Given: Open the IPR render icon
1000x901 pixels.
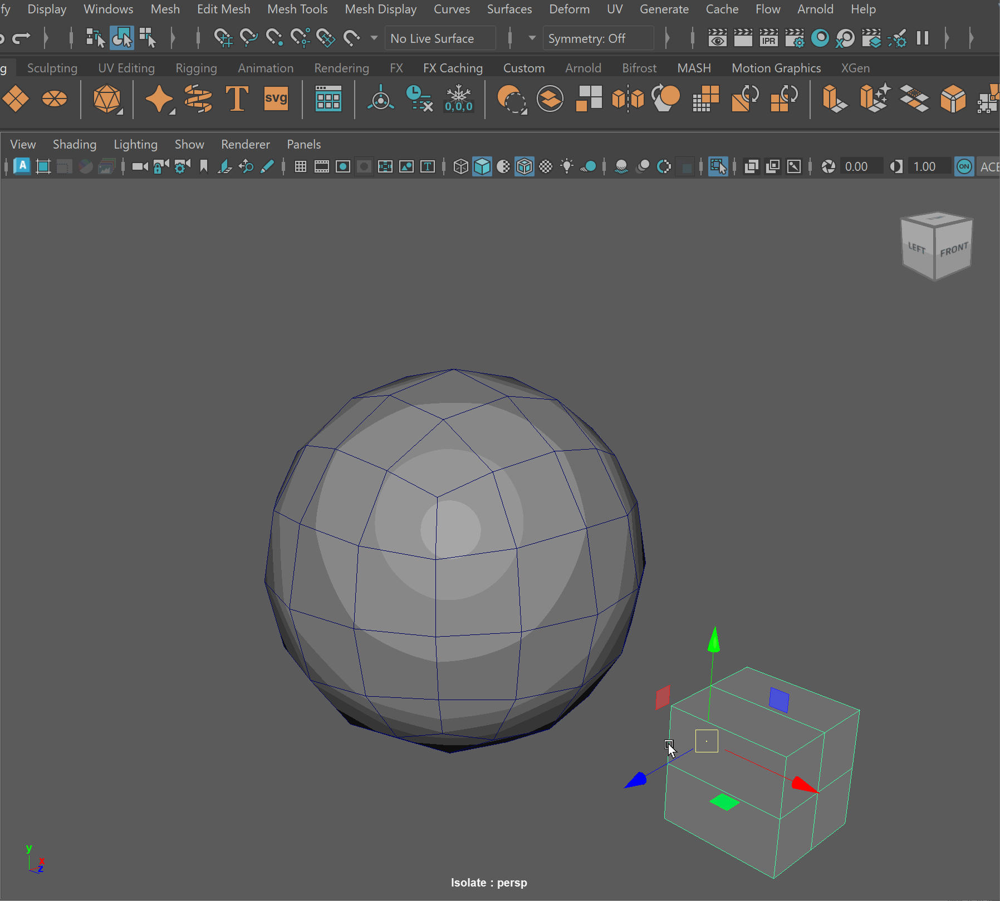Looking at the screenshot, I should (x=768, y=38).
